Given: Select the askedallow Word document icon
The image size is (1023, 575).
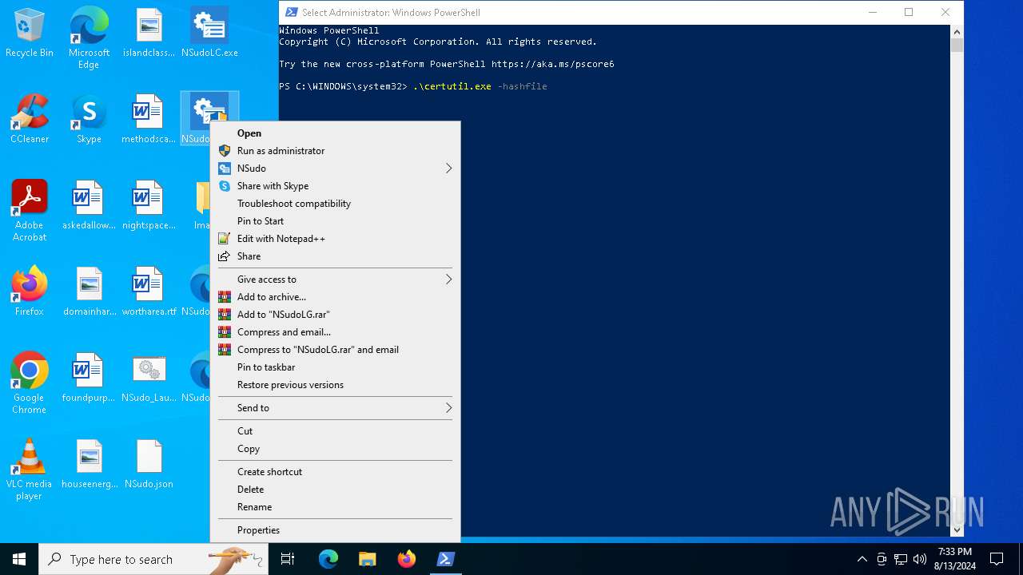Looking at the screenshot, I should pos(89,206).
